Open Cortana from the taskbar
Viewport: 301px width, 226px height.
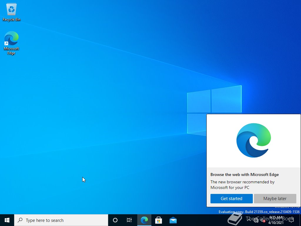click(x=115, y=220)
